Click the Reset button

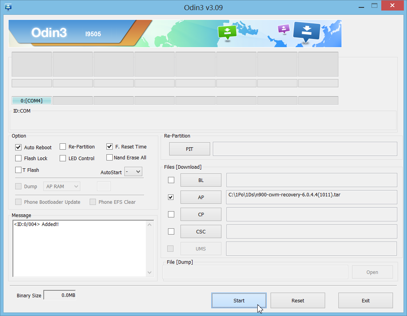pyautogui.click(x=298, y=300)
